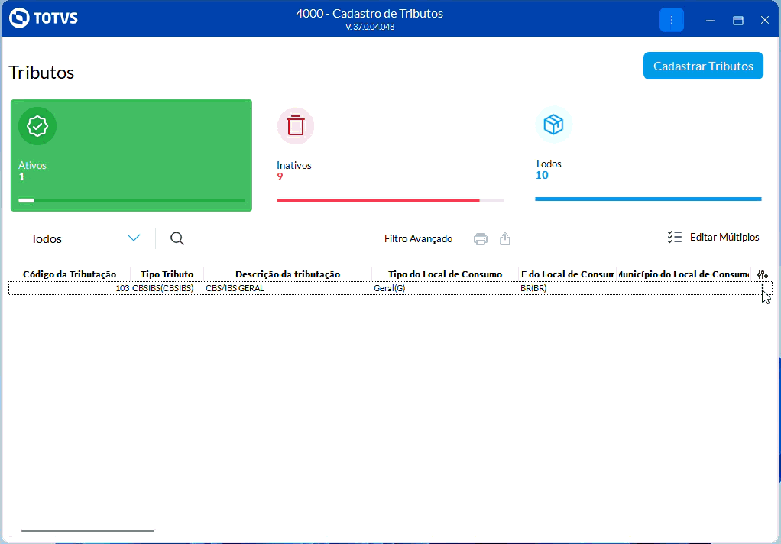The image size is (781, 544).
Task: Expand the Todos filter dropdown arrow
Action: coord(134,238)
